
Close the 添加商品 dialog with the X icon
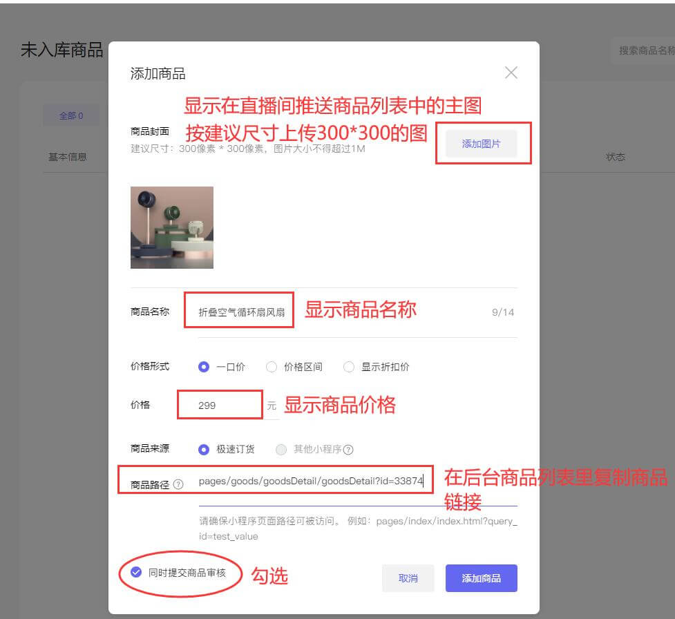(511, 73)
